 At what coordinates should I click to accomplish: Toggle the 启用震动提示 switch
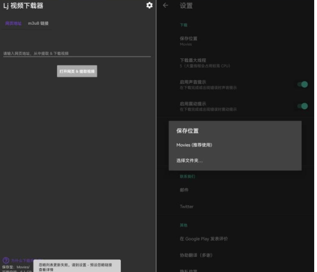(x=302, y=106)
